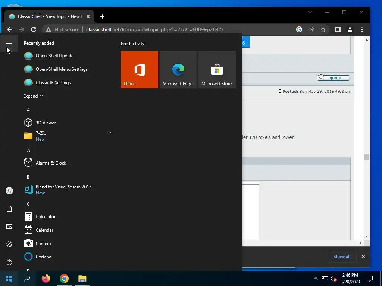Screen dimensions: 382x286
Task: Click the Office tile
Action: pos(140,70)
